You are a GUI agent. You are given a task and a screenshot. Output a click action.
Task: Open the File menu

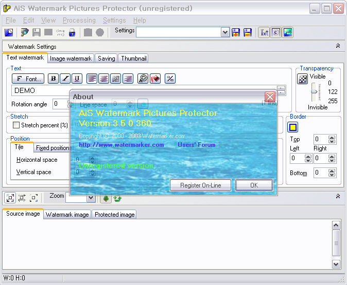(x=10, y=21)
